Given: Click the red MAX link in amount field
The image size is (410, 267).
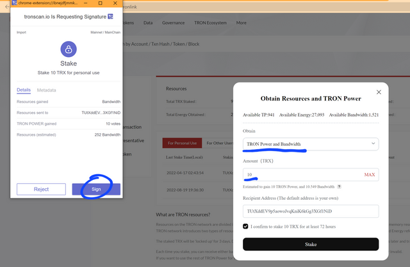Looking at the screenshot, I should (370, 175).
